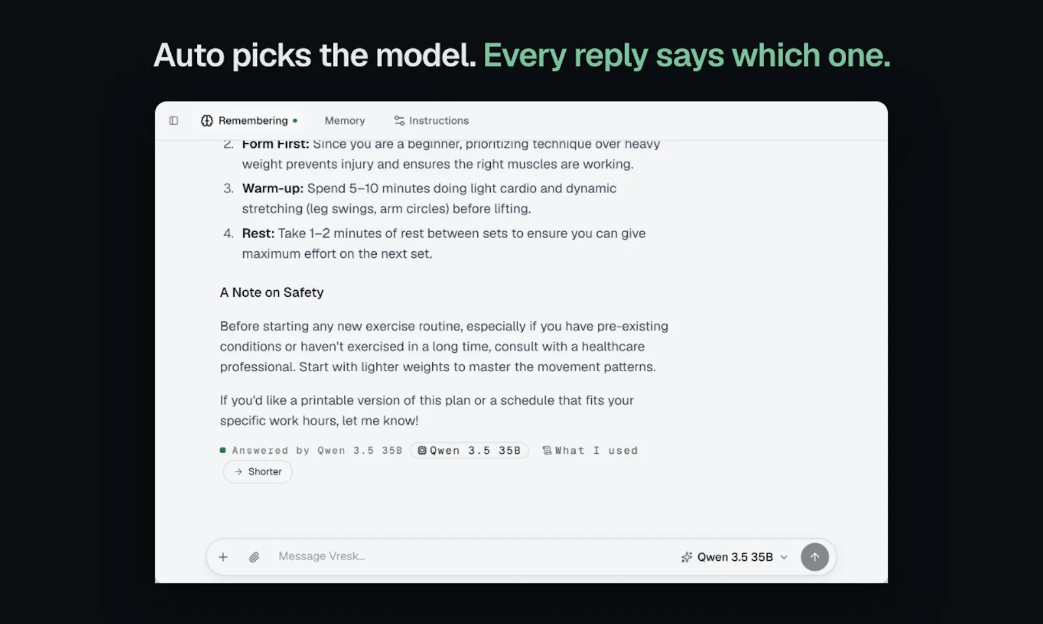Screen dimensions: 1043x624
Task: Click the What I used list icon
Action: 547,451
